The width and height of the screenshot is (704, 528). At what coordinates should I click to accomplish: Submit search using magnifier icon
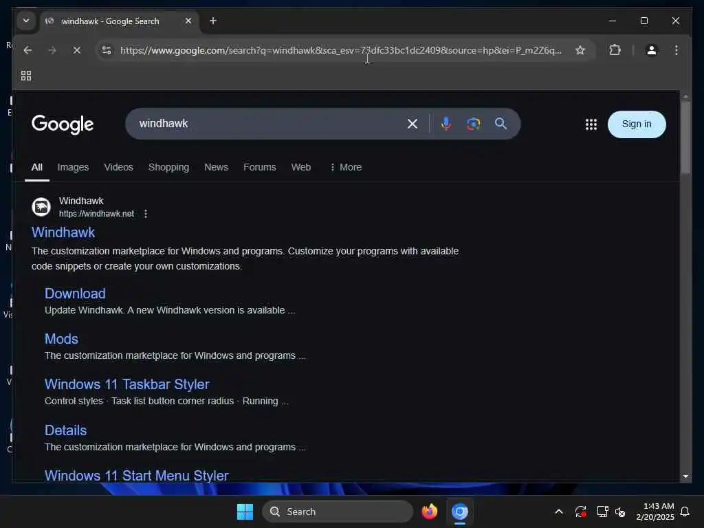click(500, 124)
